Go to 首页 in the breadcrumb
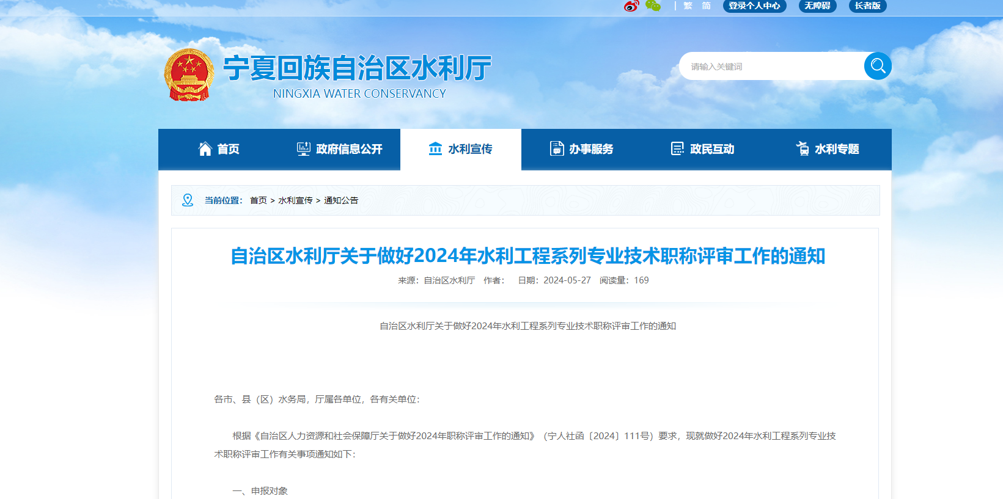This screenshot has height=499, width=1003. [x=258, y=200]
